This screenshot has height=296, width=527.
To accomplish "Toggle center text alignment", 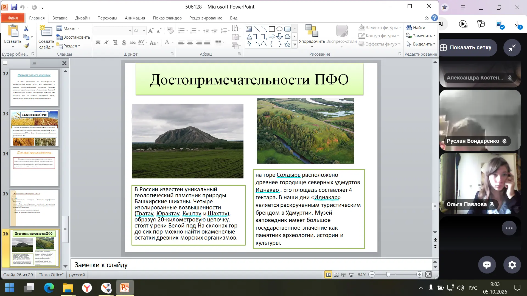I will tap(190, 42).
